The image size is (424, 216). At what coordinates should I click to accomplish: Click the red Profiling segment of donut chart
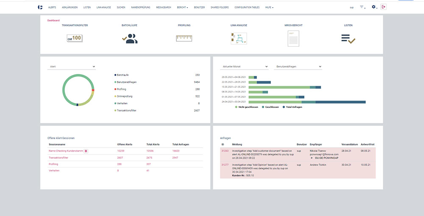[x=92, y=90]
